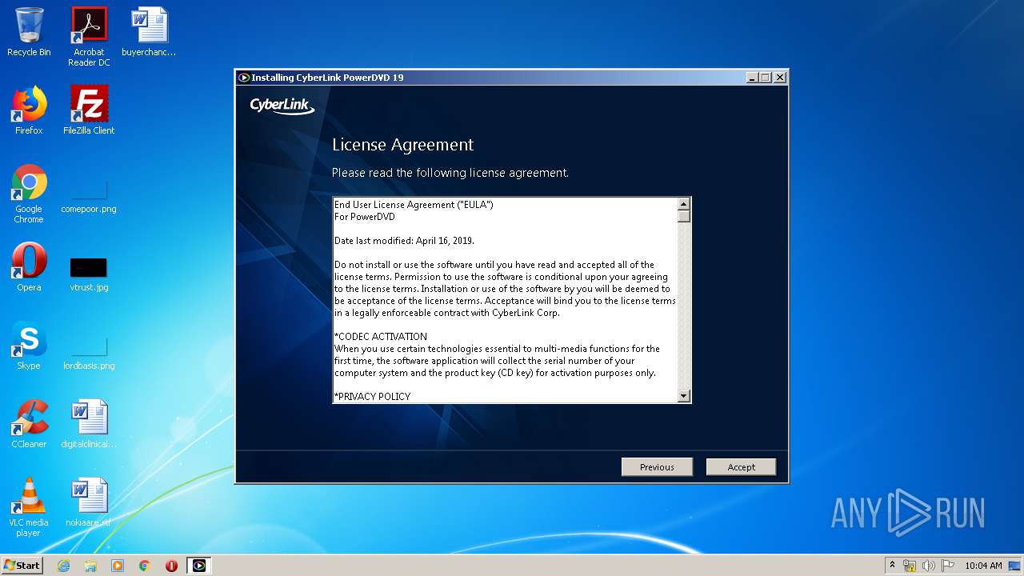Image resolution: width=1024 pixels, height=576 pixels.
Task: Click the taskbar clock showing 10:04 AM
Action: (983, 566)
